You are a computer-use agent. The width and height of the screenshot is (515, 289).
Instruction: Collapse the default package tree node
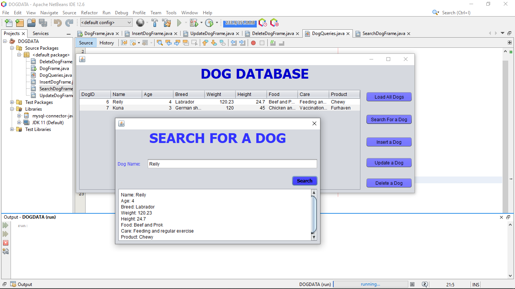coord(19,55)
